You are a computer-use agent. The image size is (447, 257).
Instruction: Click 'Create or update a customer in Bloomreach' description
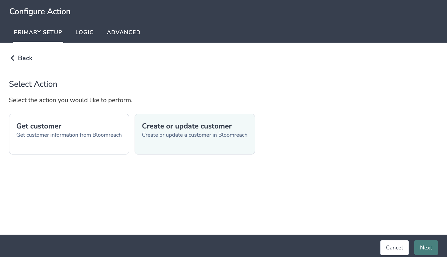tap(195, 135)
